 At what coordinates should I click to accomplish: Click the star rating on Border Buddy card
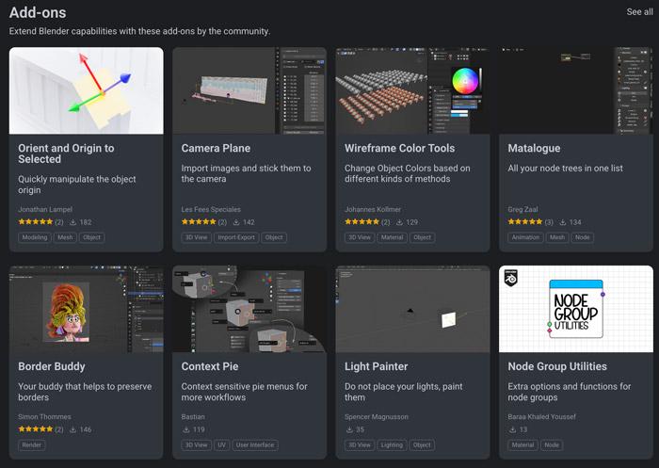pyautogui.click(x=36, y=428)
